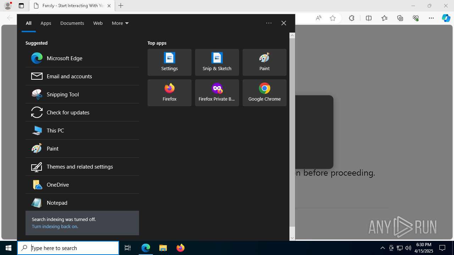Launch Paint from suggested list

point(82,148)
